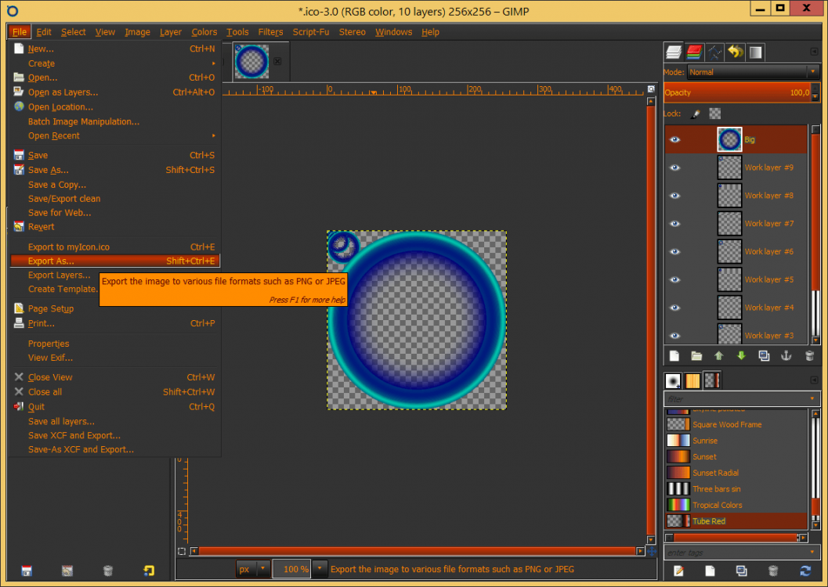Refresh the gradients list
This screenshot has width=828, height=587.
(x=805, y=571)
